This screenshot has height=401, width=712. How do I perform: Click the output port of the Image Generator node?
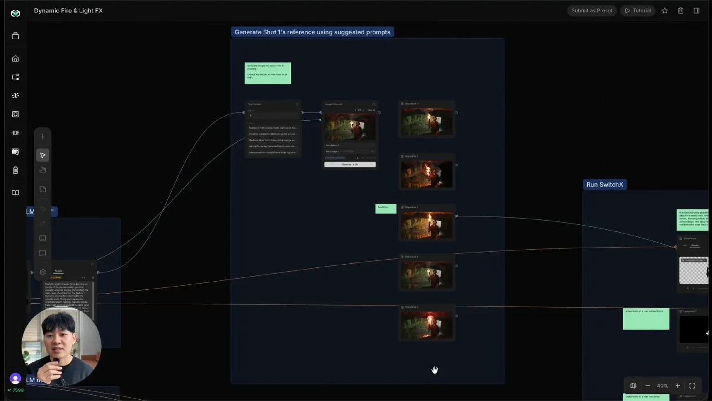pyautogui.click(x=380, y=113)
